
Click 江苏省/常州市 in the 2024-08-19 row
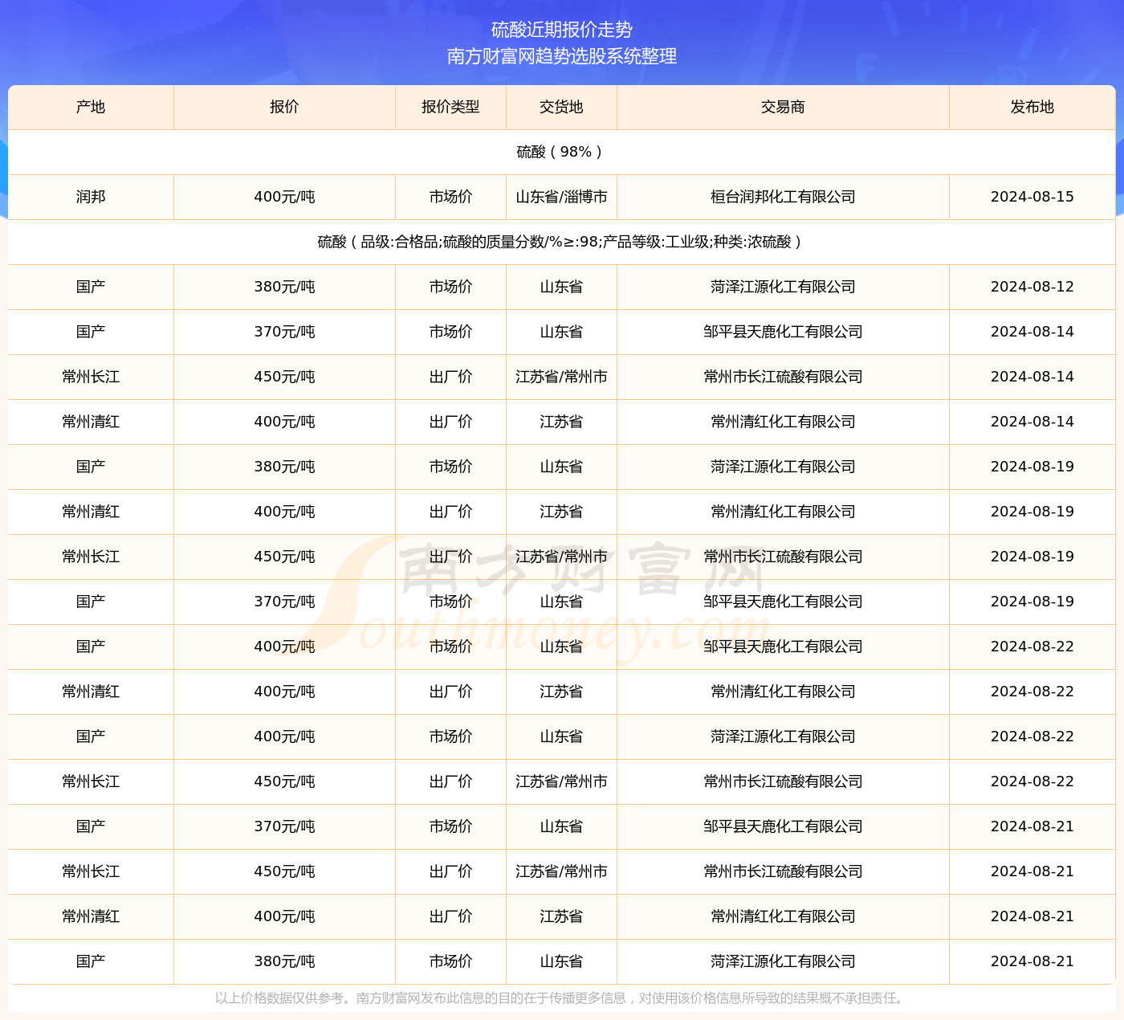pos(561,557)
